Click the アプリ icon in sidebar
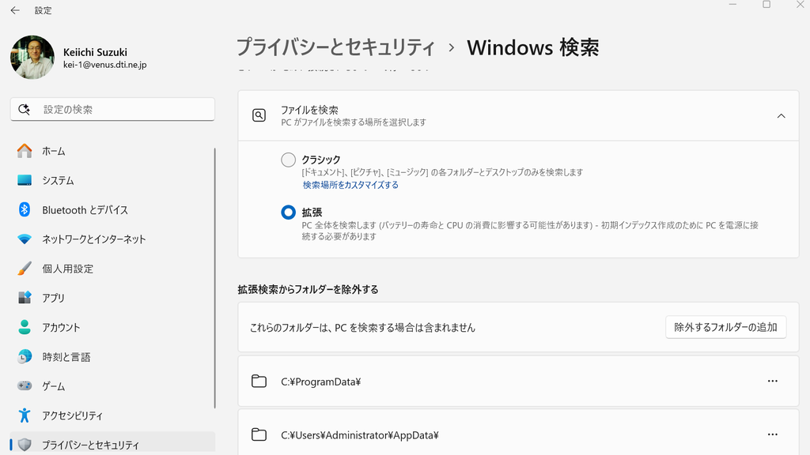 tap(25, 298)
